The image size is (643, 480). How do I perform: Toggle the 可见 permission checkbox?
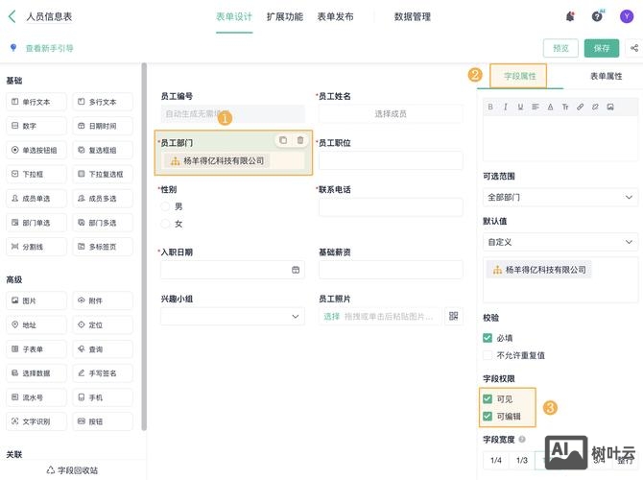coord(488,398)
